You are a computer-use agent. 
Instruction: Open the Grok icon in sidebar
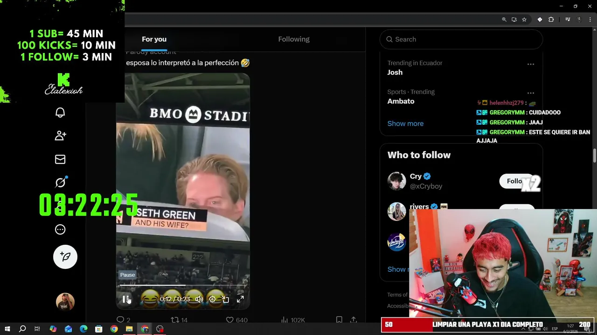click(60, 183)
